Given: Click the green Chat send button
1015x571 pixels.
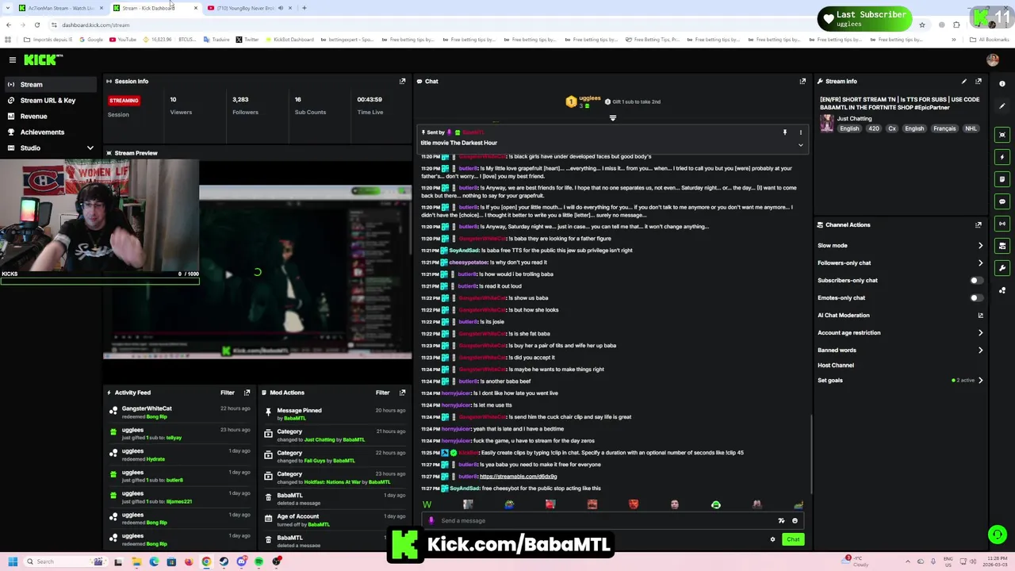Looking at the screenshot, I should pos(793,539).
